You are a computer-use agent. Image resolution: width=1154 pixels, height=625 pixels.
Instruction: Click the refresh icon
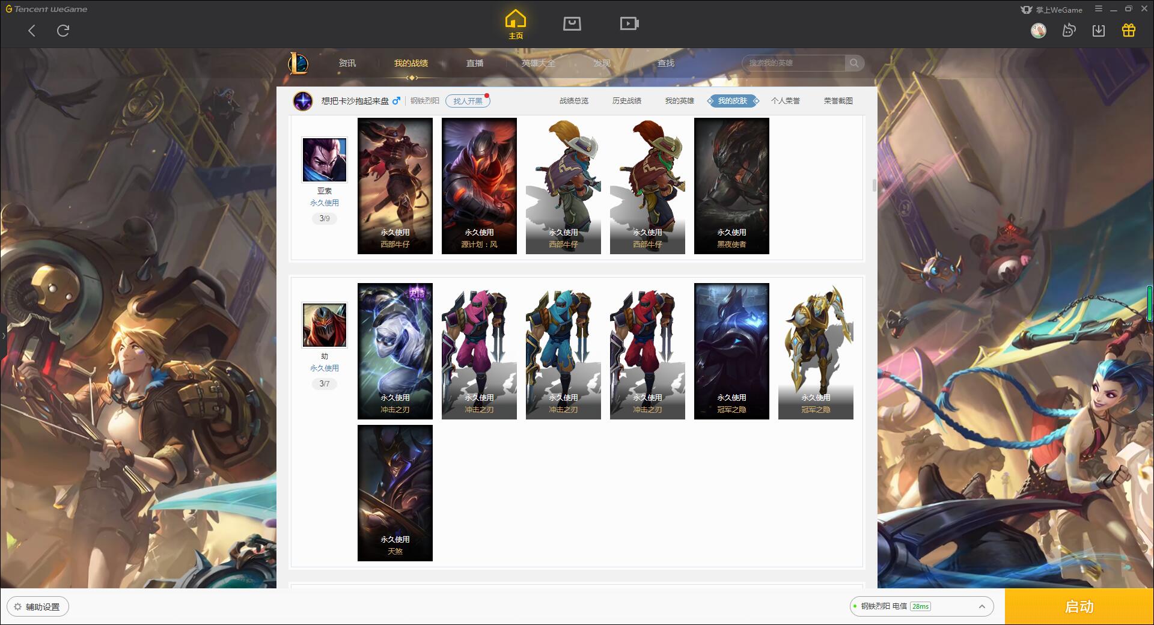click(x=63, y=31)
